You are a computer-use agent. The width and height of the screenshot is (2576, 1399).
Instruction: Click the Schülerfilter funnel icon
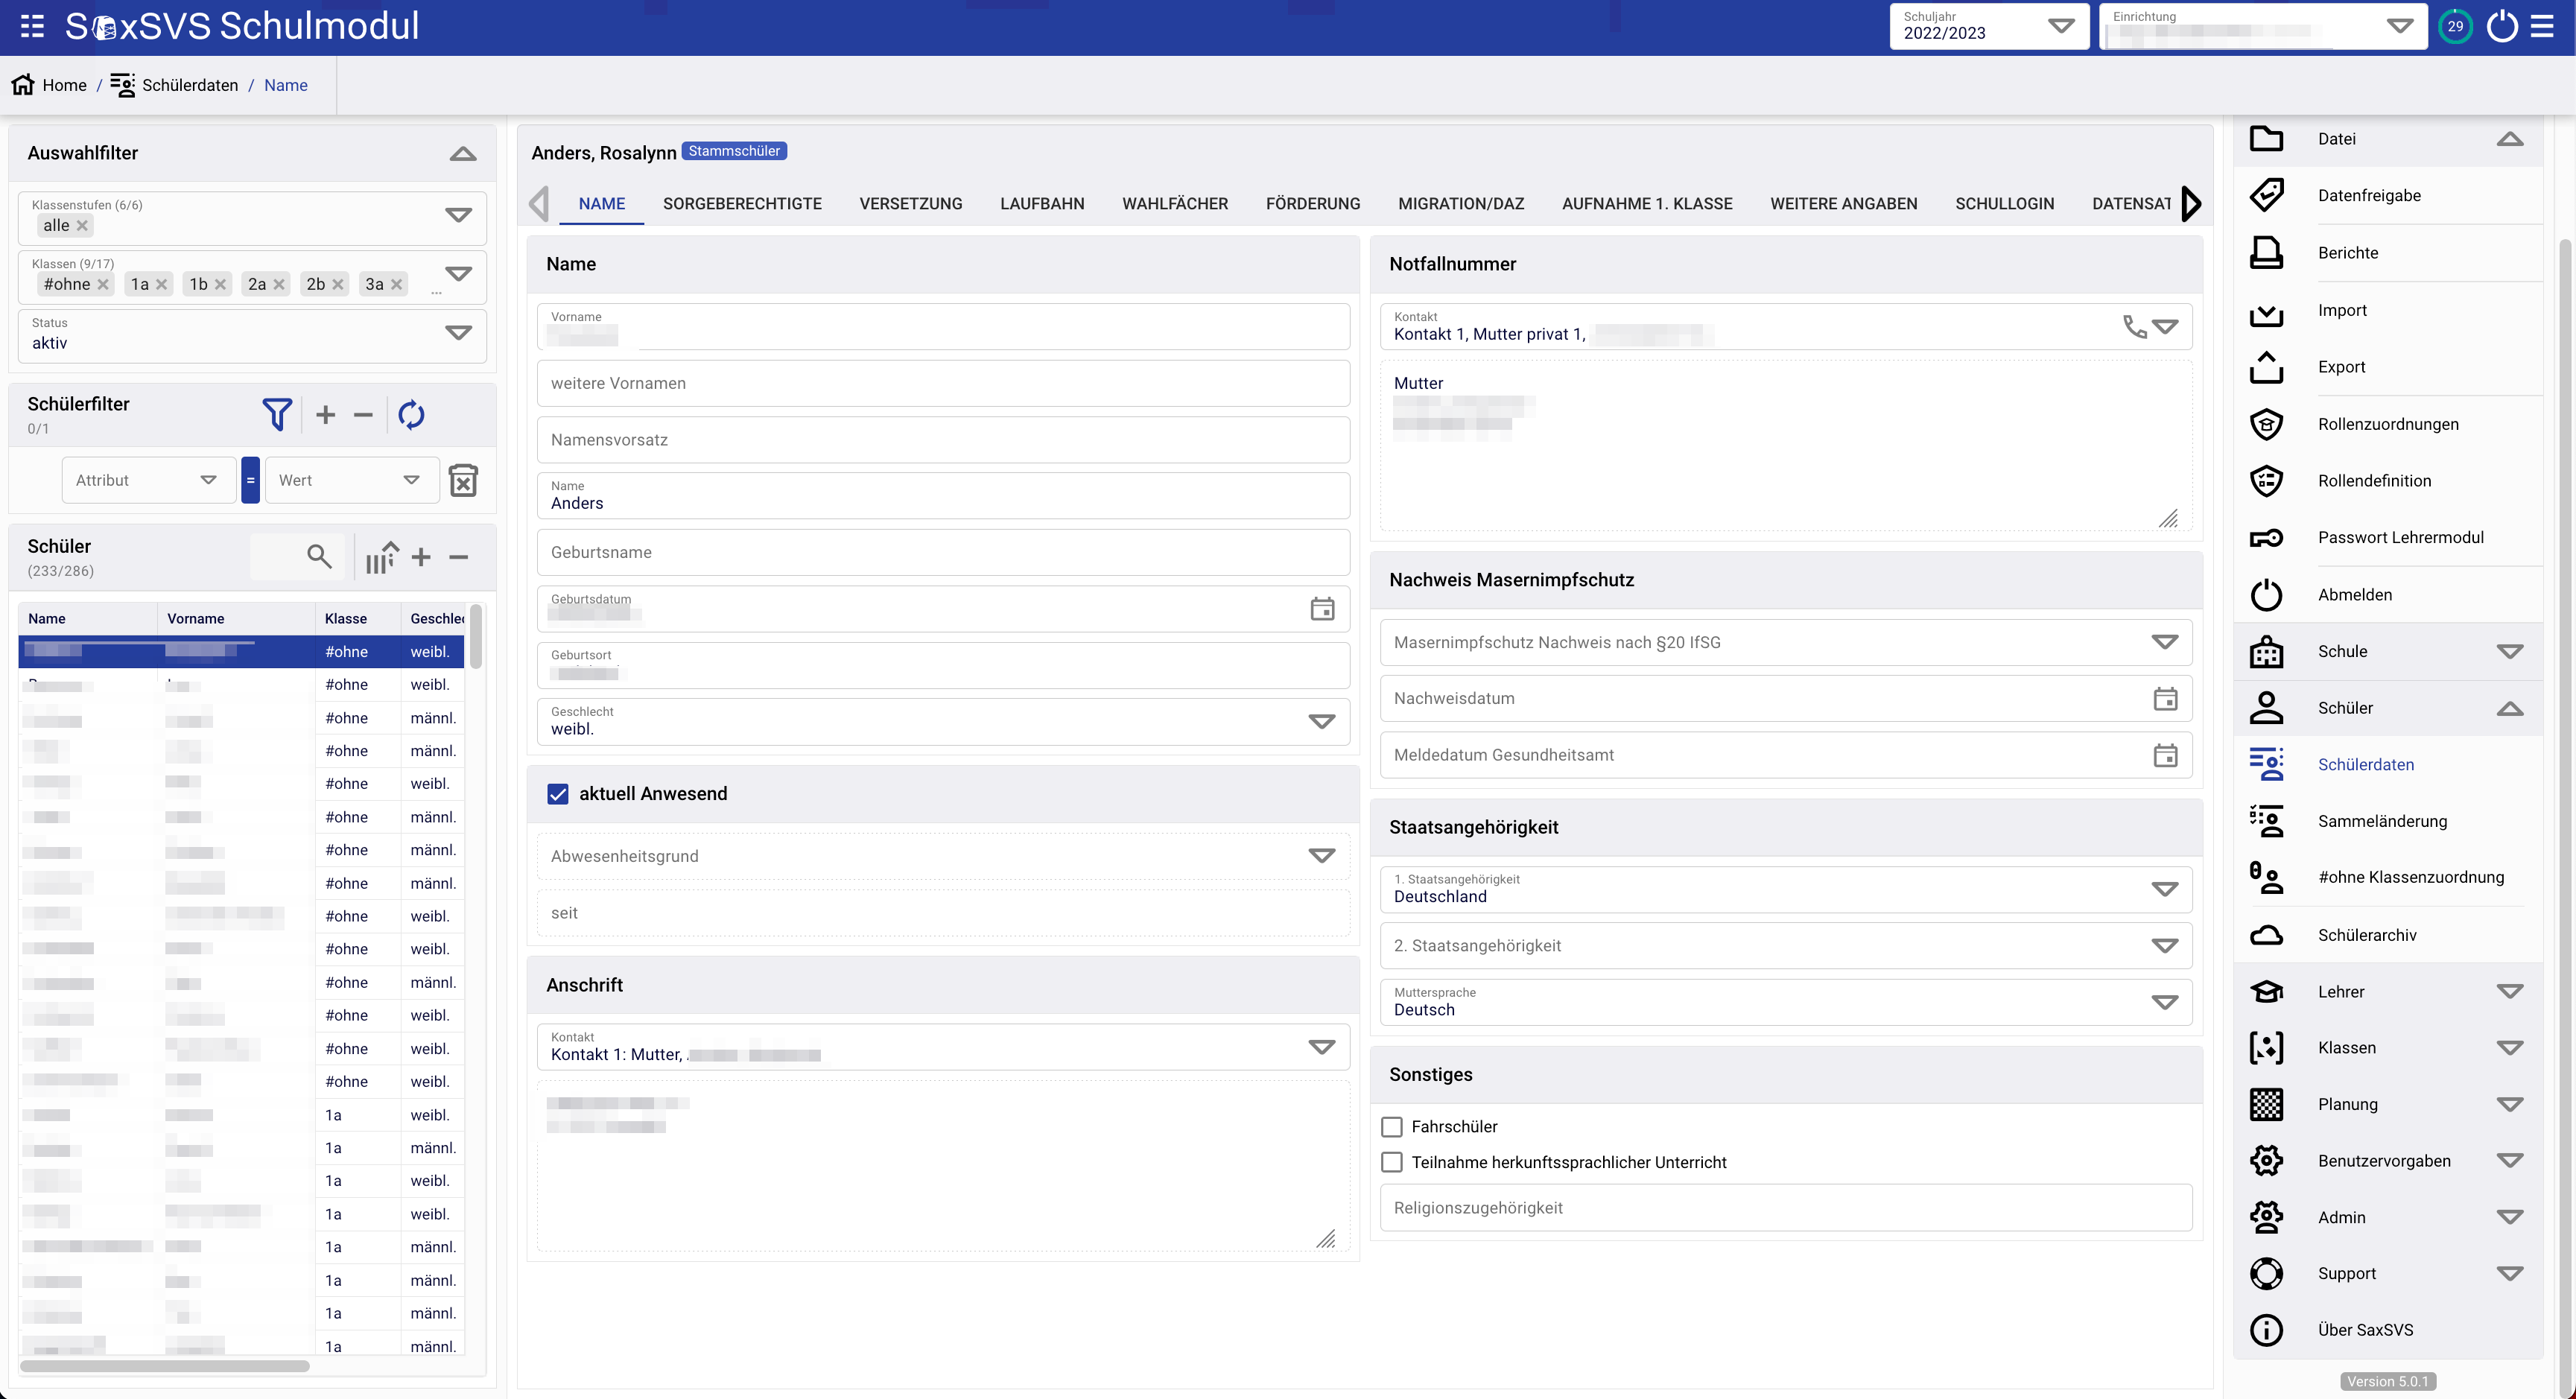pyautogui.click(x=277, y=414)
